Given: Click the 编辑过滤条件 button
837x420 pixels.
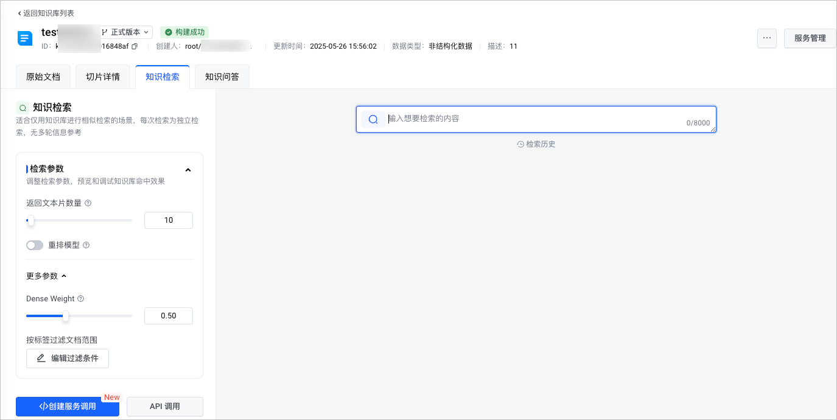Looking at the screenshot, I should [68, 359].
